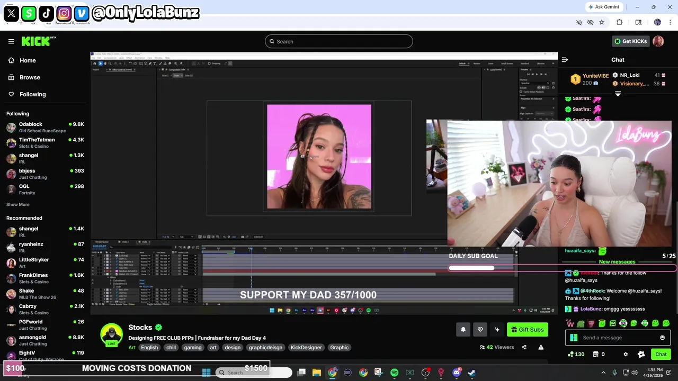
Task: Click the chat identity badge icon
Action: click(x=574, y=338)
